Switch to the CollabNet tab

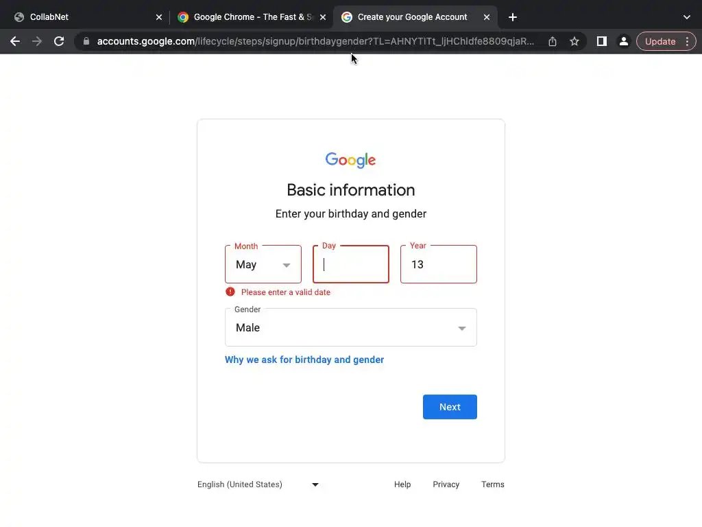tap(85, 17)
